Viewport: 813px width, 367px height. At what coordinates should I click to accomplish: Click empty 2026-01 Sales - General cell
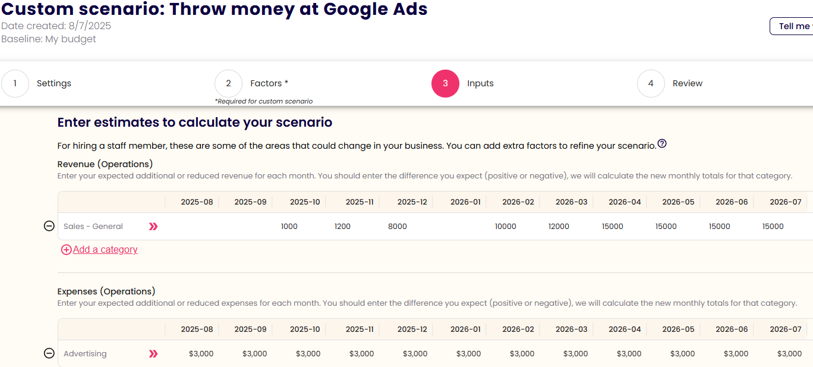459,227
